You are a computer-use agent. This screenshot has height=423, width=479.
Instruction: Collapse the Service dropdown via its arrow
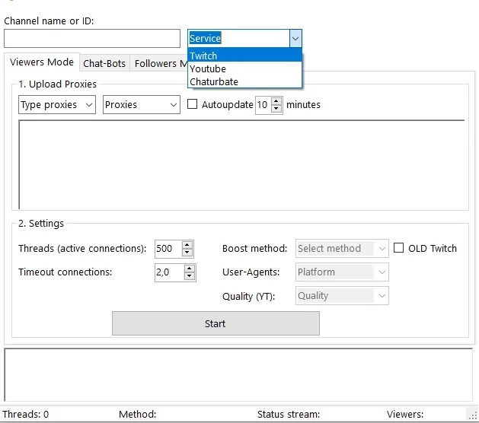point(295,39)
